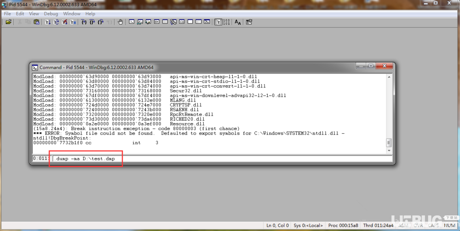This screenshot has width=460, height=231.
Task: Click the Cut scissors icon
Action: [20, 22]
